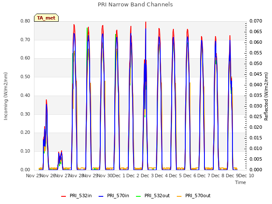
Task: Click the Dec 10 date tick label
Action: [x=246, y=176]
